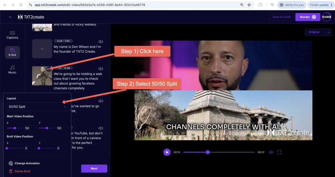Toggle sound icon for Don Wilson segment

click(101, 42)
